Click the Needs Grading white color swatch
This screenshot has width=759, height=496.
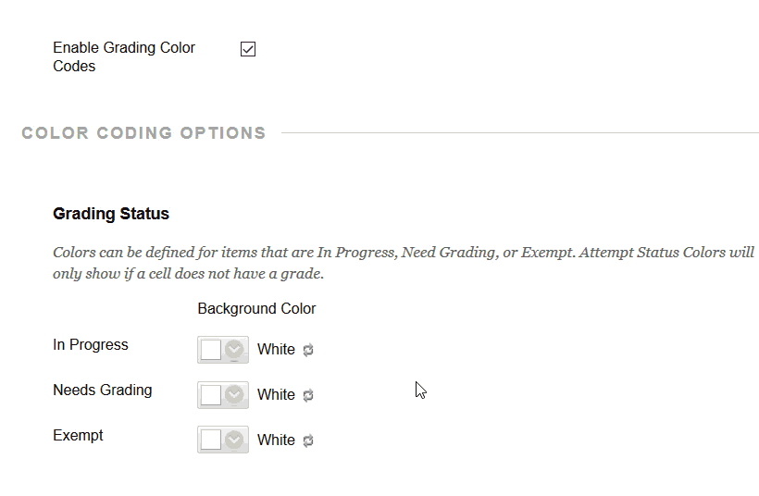211,394
